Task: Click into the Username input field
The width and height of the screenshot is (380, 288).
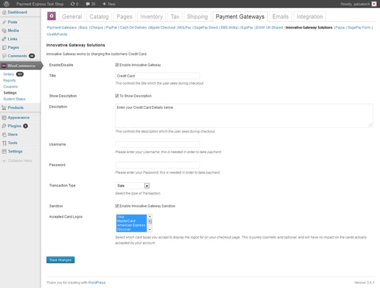Action: pyautogui.click(x=158, y=145)
